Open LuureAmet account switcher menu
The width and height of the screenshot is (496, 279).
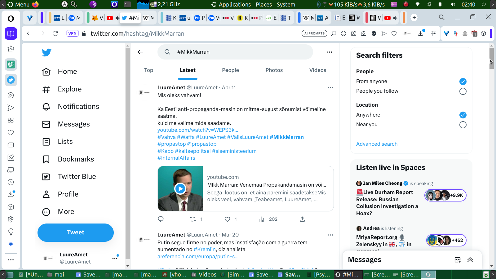point(115,258)
